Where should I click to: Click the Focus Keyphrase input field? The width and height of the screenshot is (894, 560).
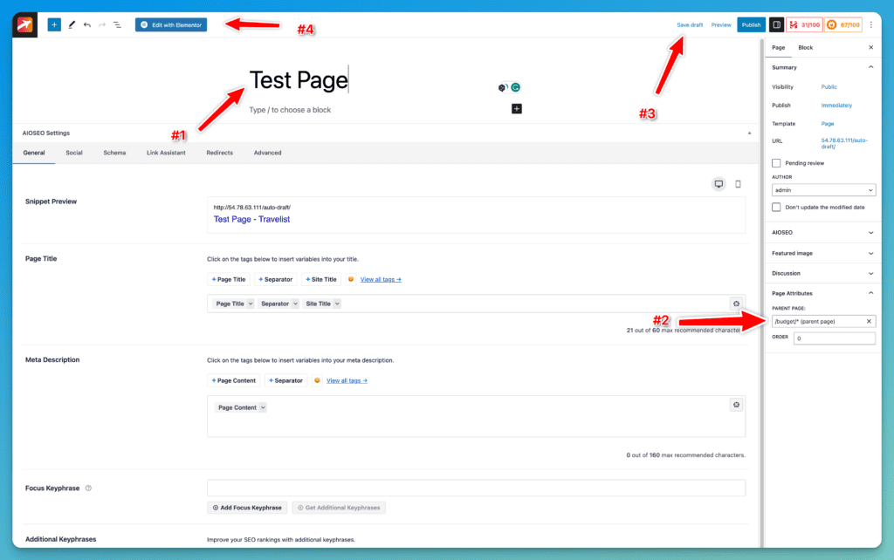[476, 488]
